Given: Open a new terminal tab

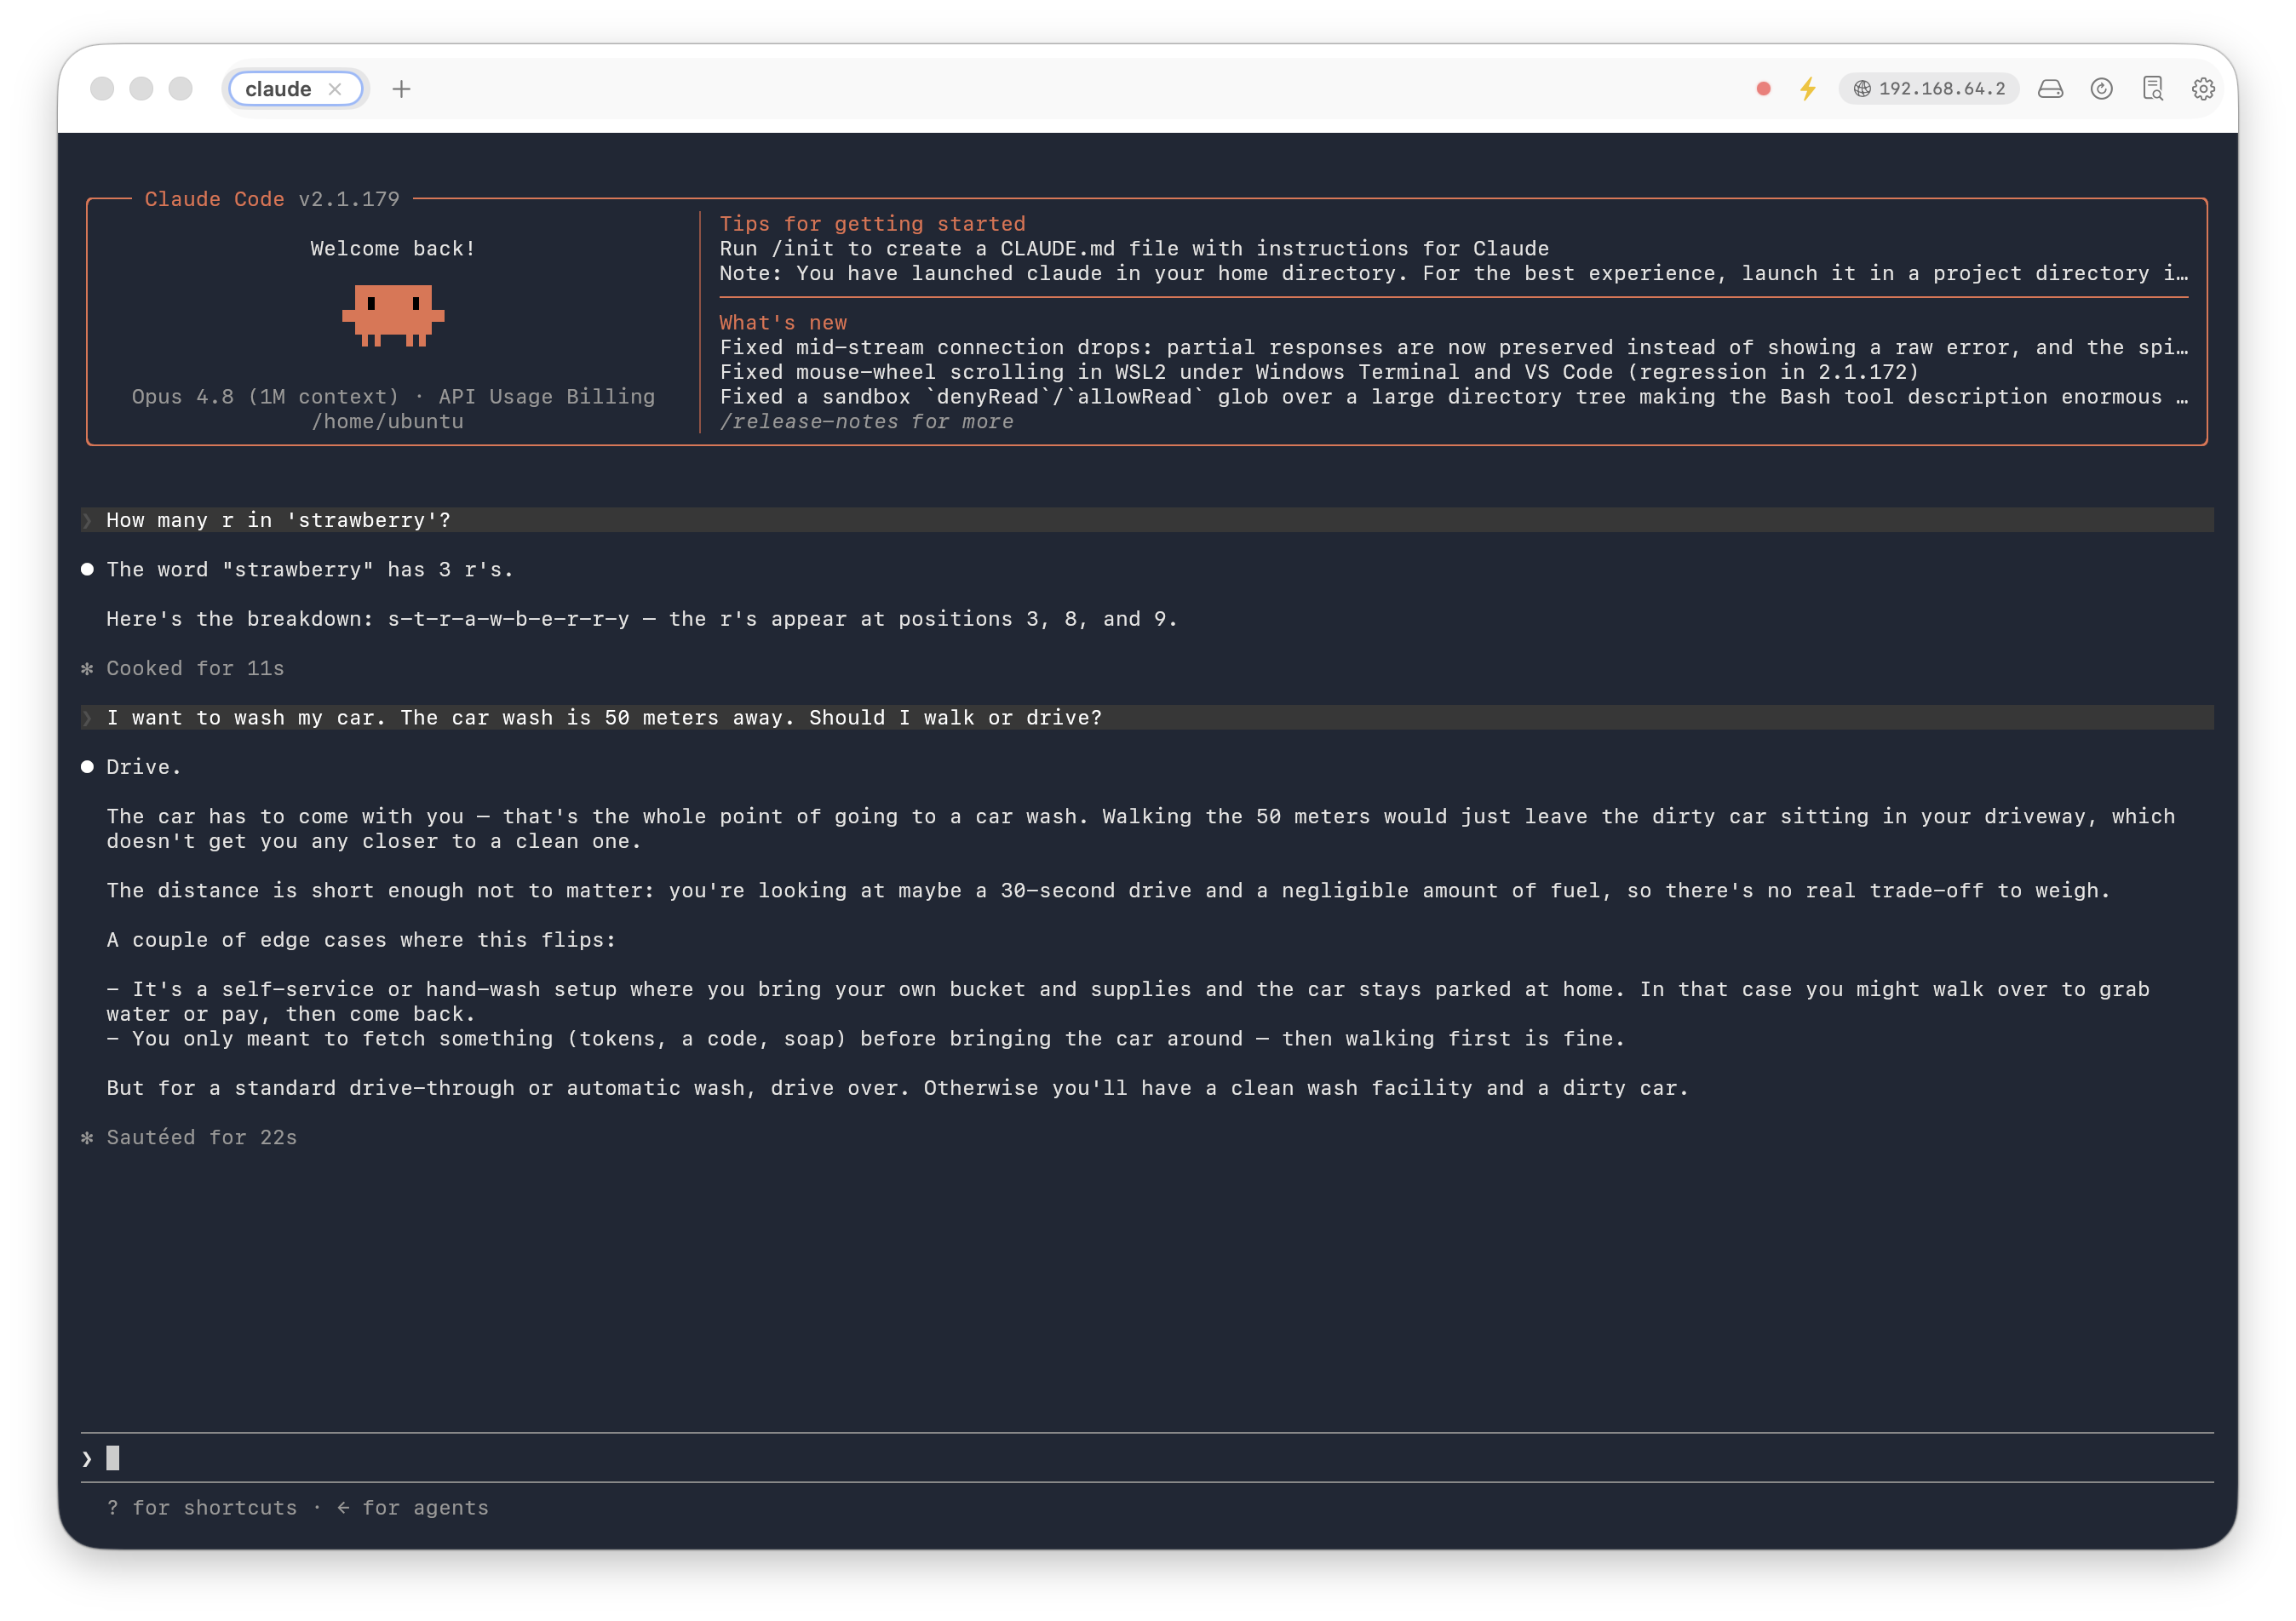Looking at the screenshot, I should pos(401,89).
